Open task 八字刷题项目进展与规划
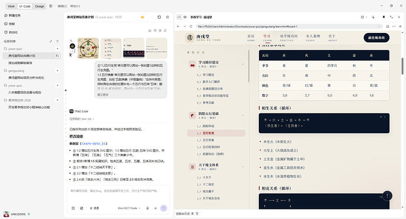Screen dimensions: 406x219 point(25,92)
